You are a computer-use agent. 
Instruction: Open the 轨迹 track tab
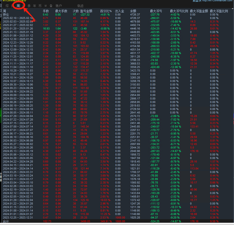(80, 5)
